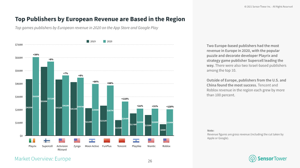The width and height of the screenshot is (300, 168).
Task: Click the +68% growth label over FunPlus
Action: point(110,83)
